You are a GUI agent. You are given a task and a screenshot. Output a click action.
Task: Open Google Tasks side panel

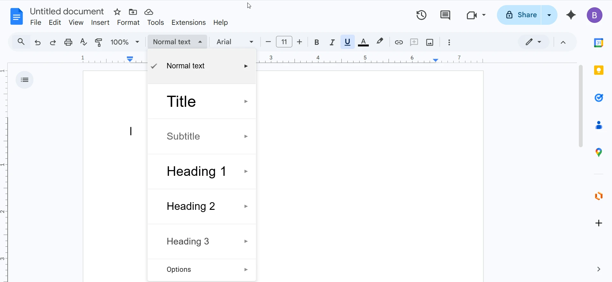tap(599, 98)
